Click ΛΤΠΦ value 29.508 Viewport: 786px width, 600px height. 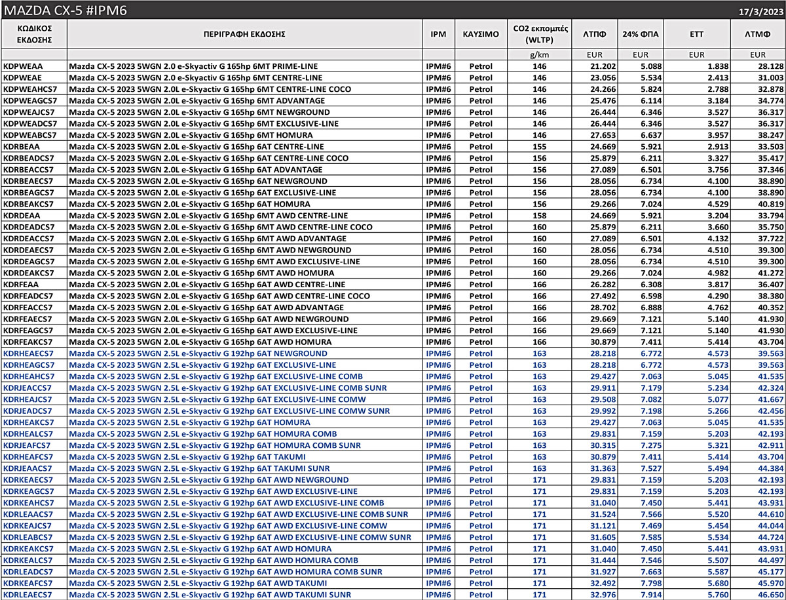(x=603, y=399)
